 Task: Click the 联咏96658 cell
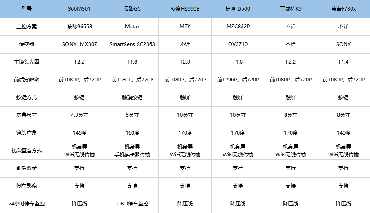pos(79,27)
